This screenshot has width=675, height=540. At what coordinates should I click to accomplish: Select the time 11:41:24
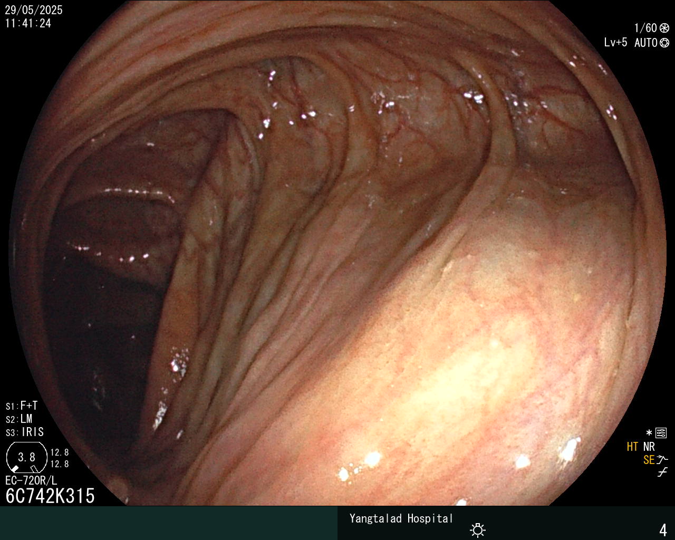pyautogui.click(x=28, y=23)
